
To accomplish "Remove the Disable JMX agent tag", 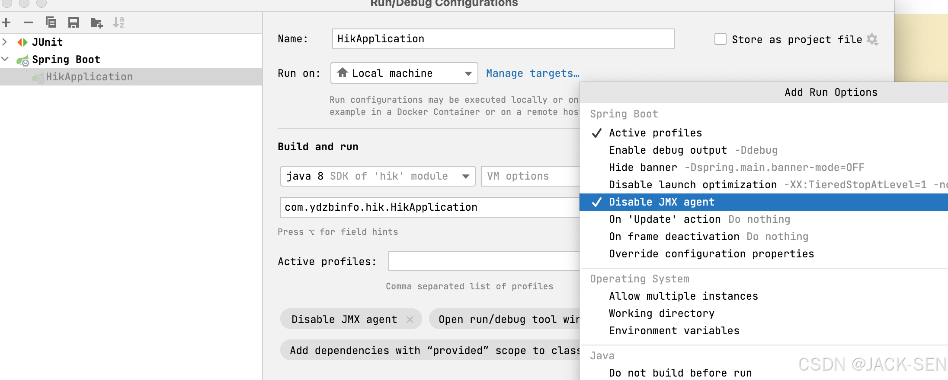I will tap(410, 320).
